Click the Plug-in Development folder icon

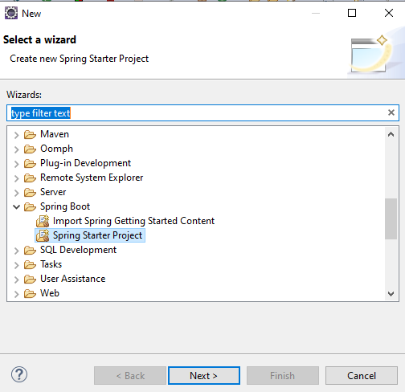pyautogui.click(x=30, y=163)
